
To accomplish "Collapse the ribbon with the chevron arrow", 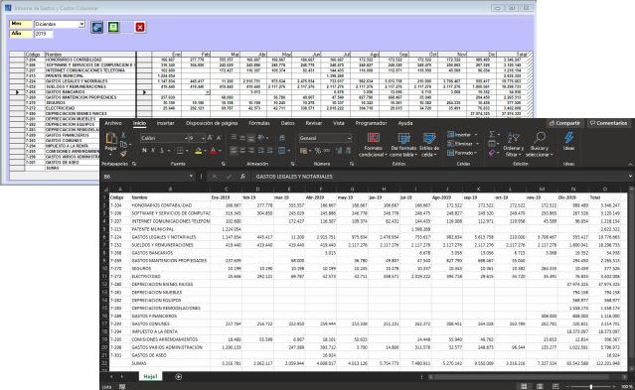I will pos(630,164).
